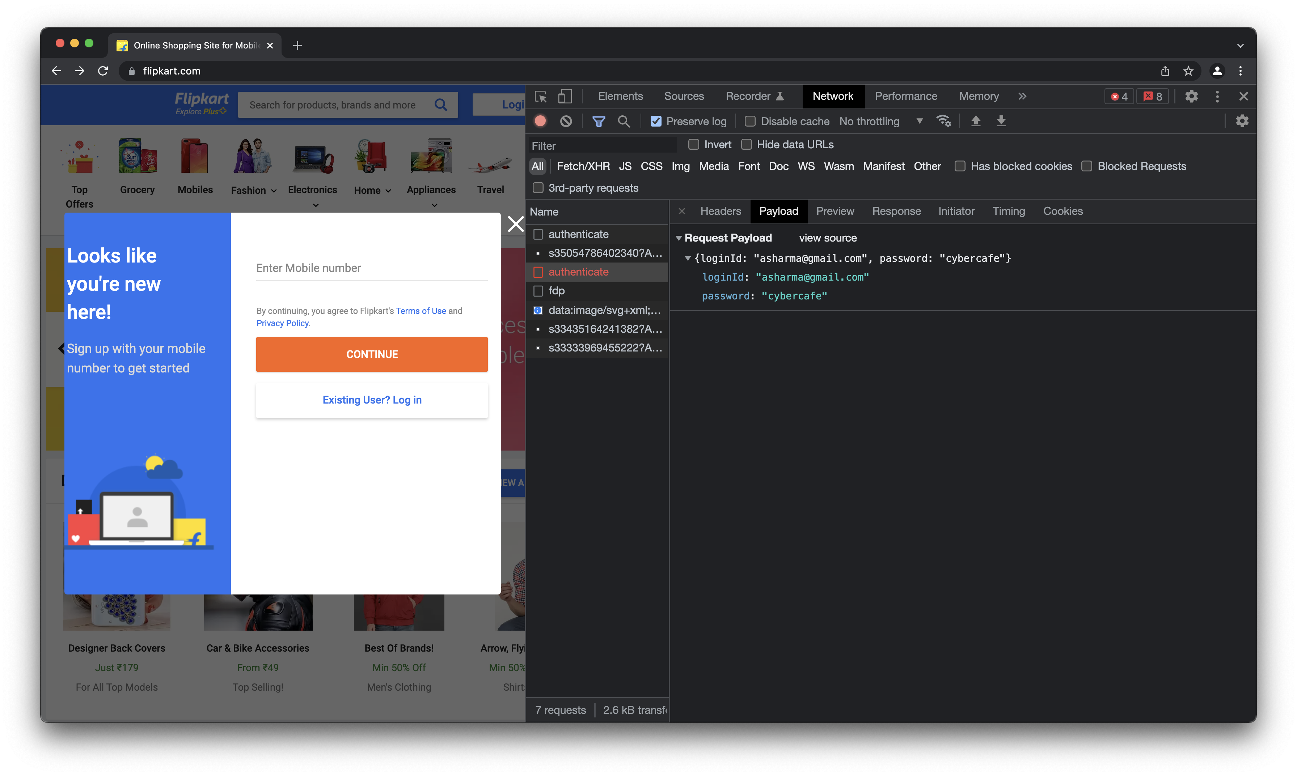Image resolution: width=1297 pixels, height=776 pixels.
Task: Open DevTools customize three-dot menu
Action: click(1217, 96)
